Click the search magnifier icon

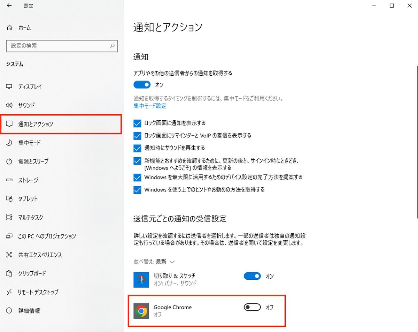pos(112,46)
